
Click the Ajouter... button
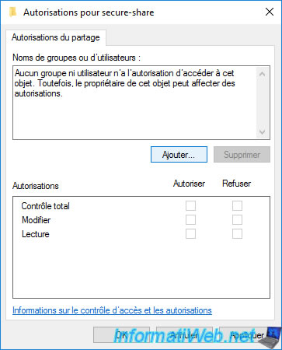pos(179,155)
